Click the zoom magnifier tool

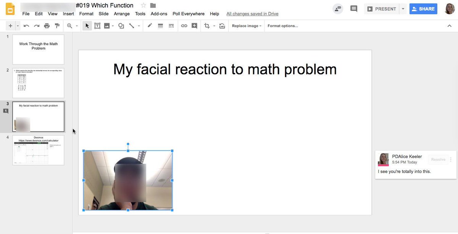coord(69,26)
